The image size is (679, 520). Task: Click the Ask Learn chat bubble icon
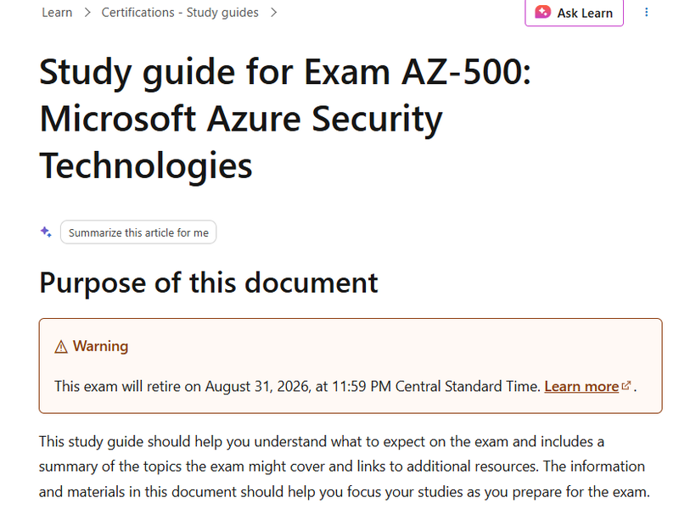542,12
